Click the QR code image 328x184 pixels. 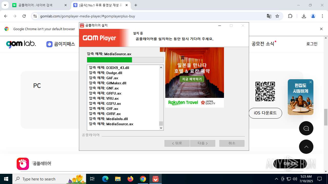[265, 91]
